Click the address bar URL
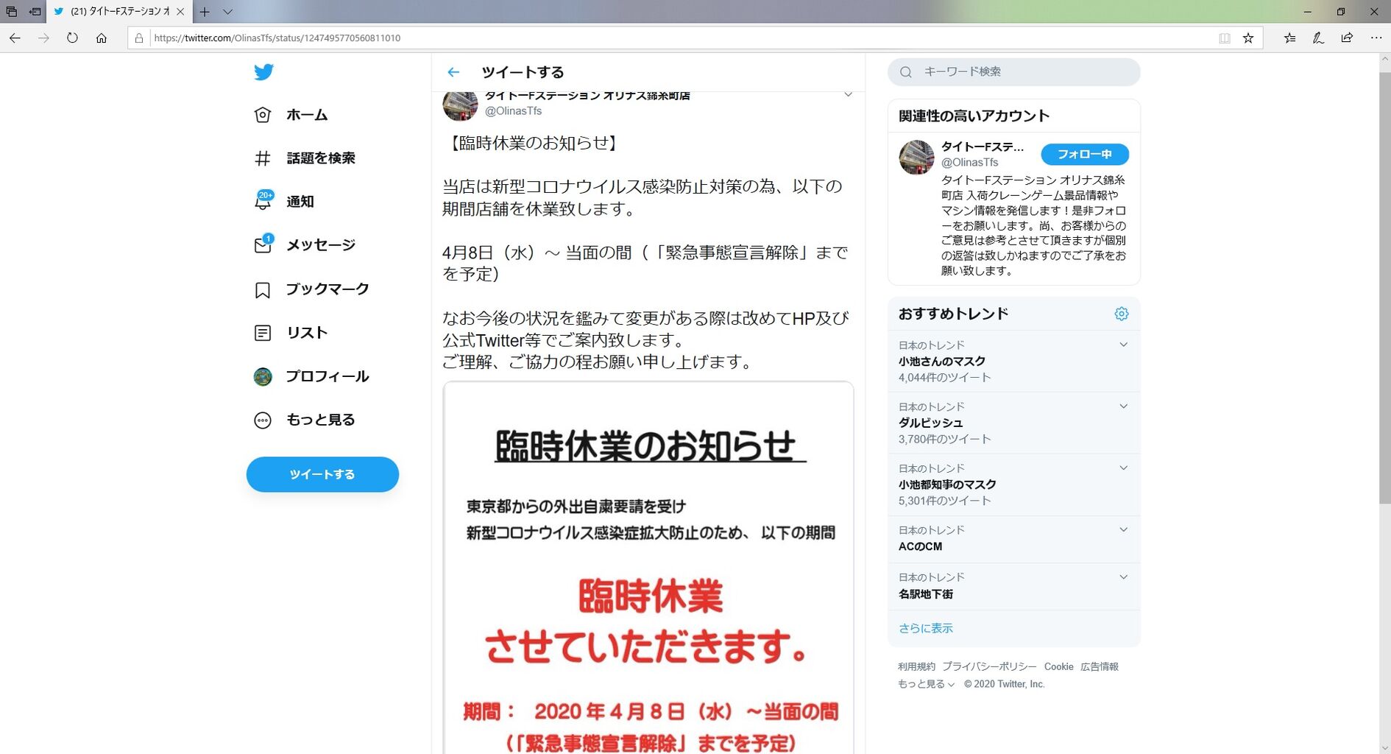 click(277, 38)
